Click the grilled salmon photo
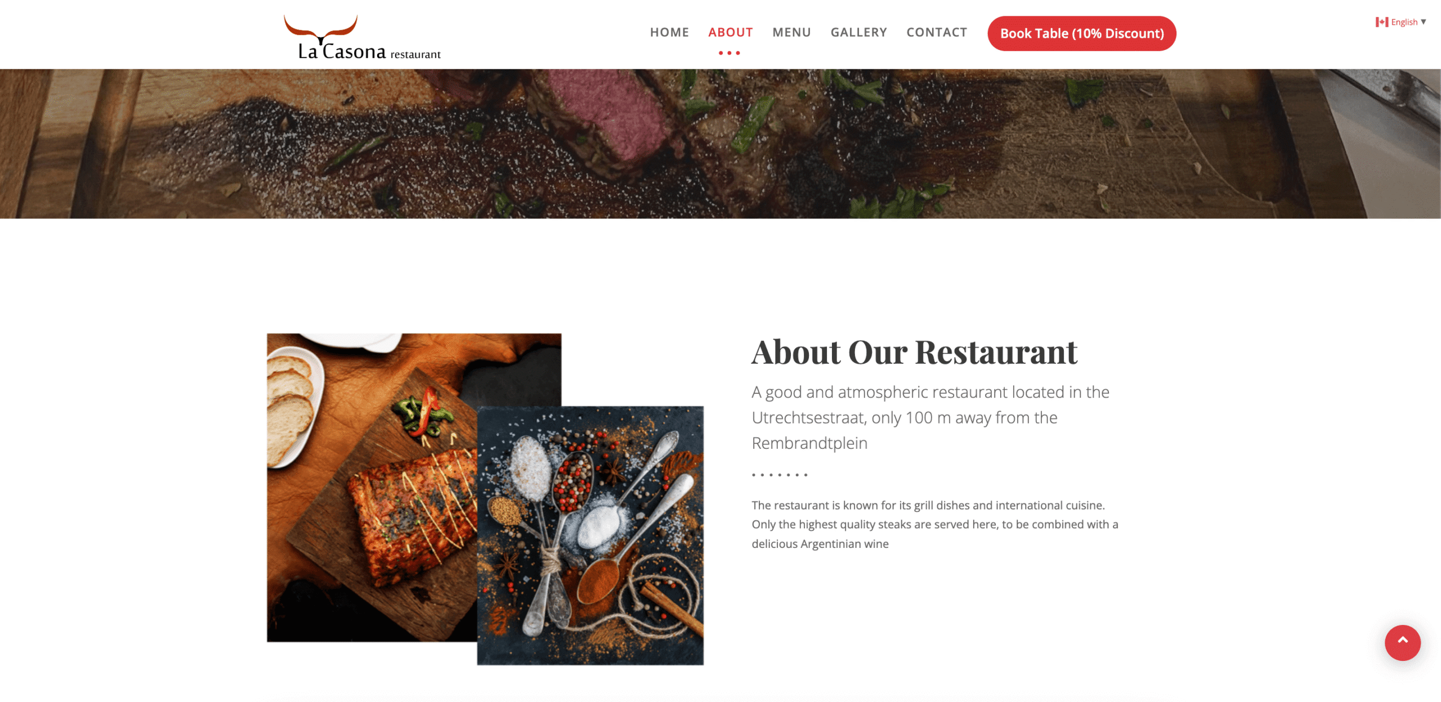 pos(372,487)
